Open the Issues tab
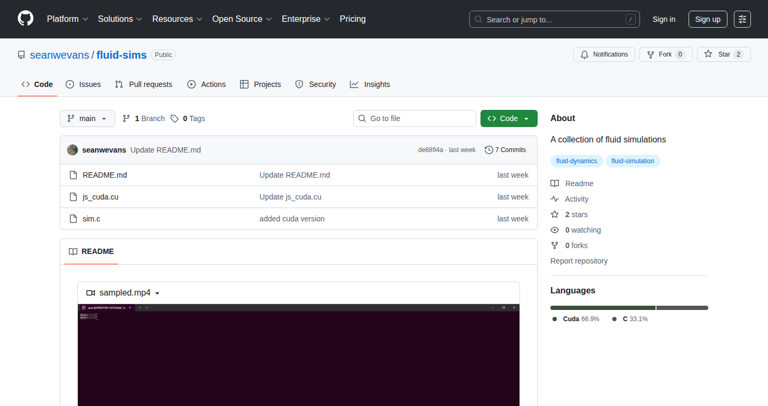Viewport: 768px width, 406px height. coord(83,84)
